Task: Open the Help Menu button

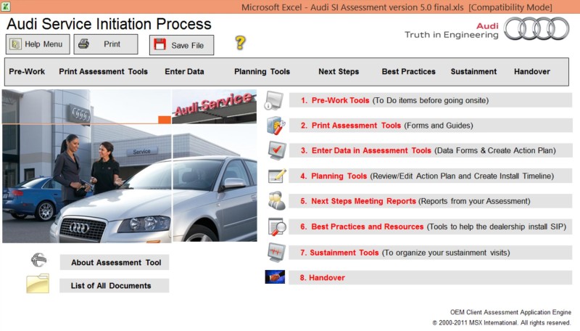Action: coord(38,44)
